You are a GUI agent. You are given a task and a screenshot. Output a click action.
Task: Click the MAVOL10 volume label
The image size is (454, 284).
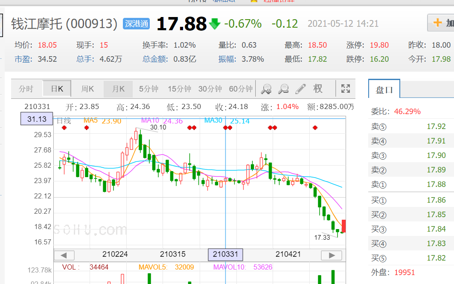[230, 267]
